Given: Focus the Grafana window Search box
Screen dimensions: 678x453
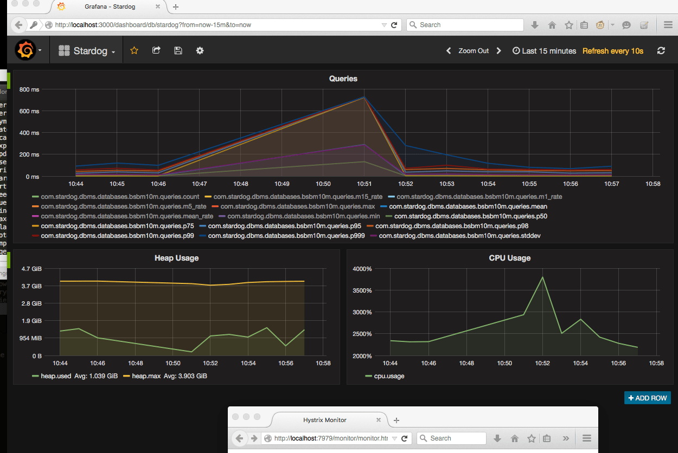Looking at the screenshot, I should pyautogui.click(x=465, y=25).
